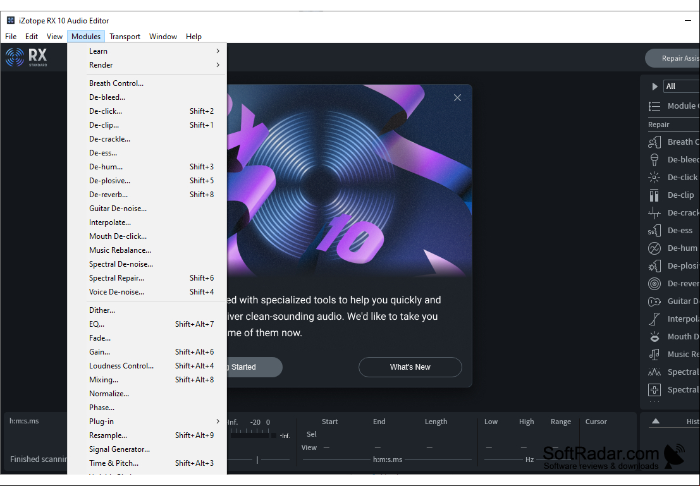Expand the module filter play arrow
Image resolution: width=700 pixels, height=486 pixels.
[654, 87]
